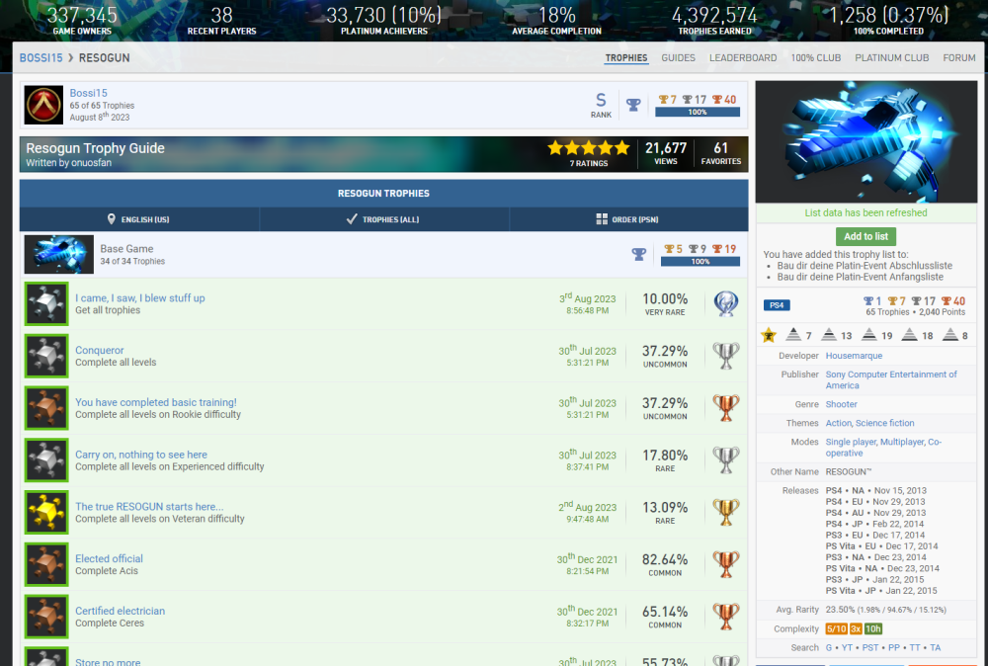Open the Bossi15 profile avatar

click(43, 106)
